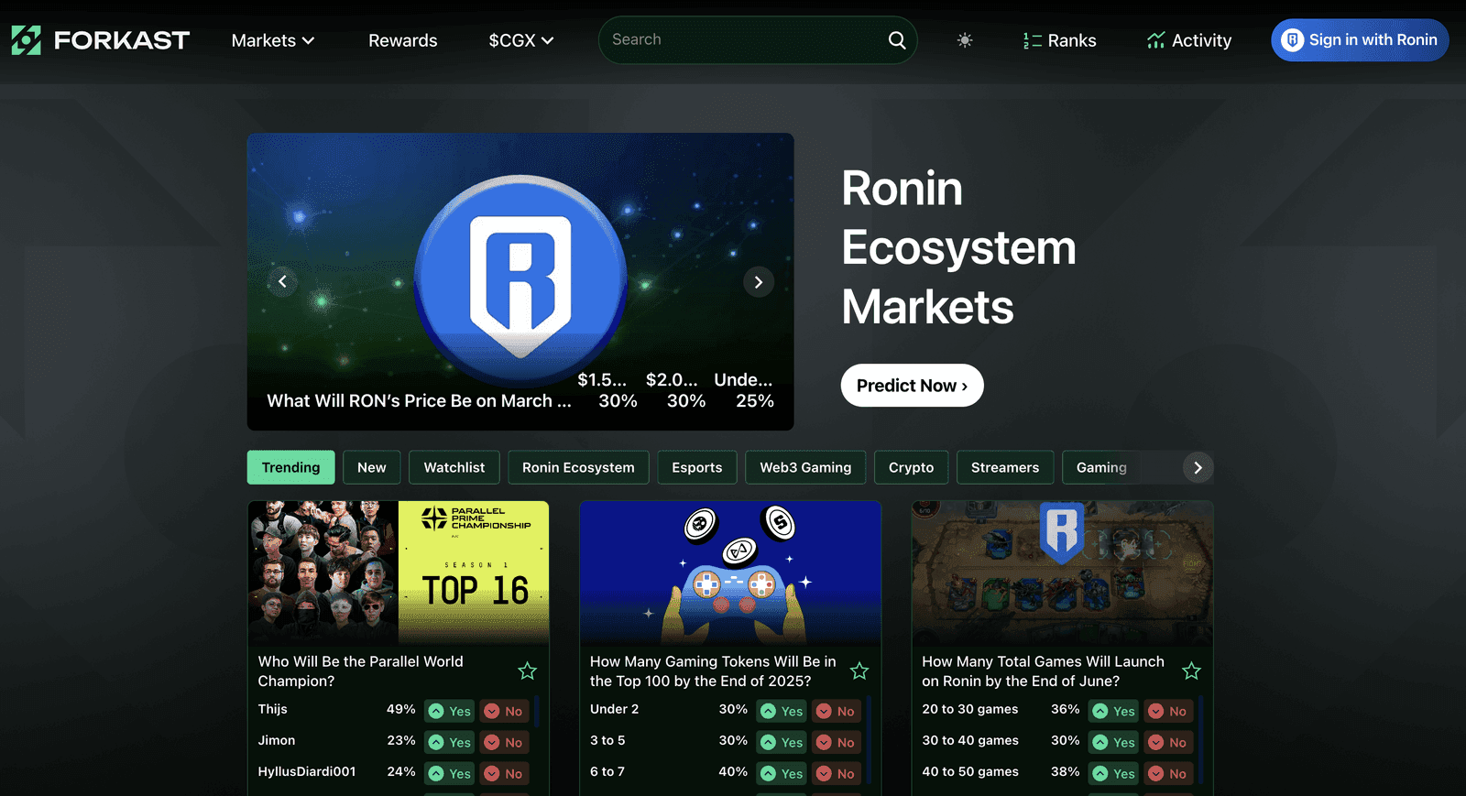Click the "Unde..." 25% banner outcome
1466x796 pixels.
(x=744, y=390)
